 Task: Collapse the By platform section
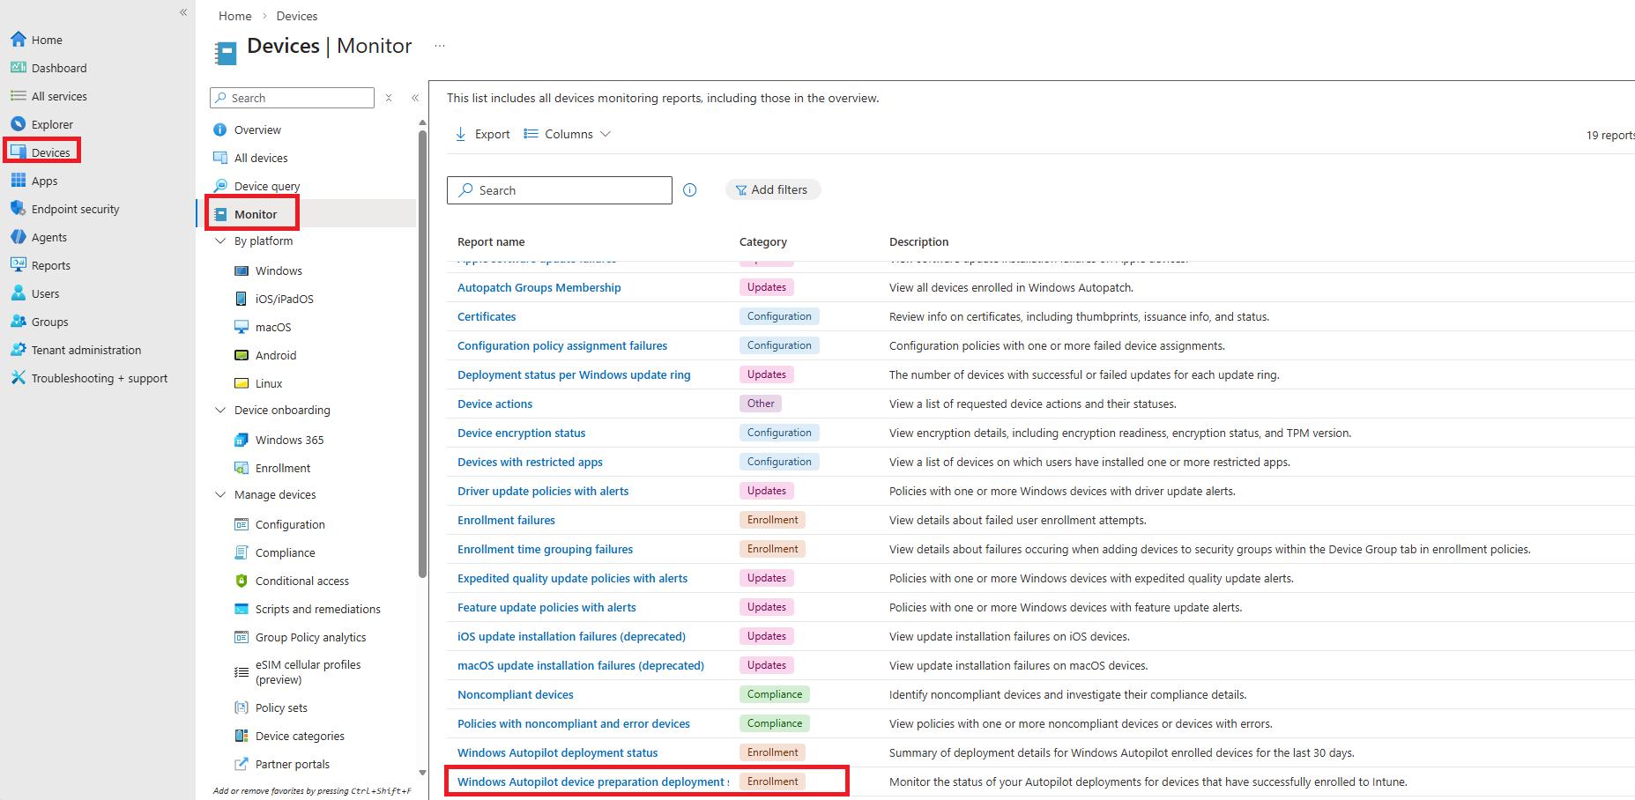pyautogui.click(x=220, y=241)
